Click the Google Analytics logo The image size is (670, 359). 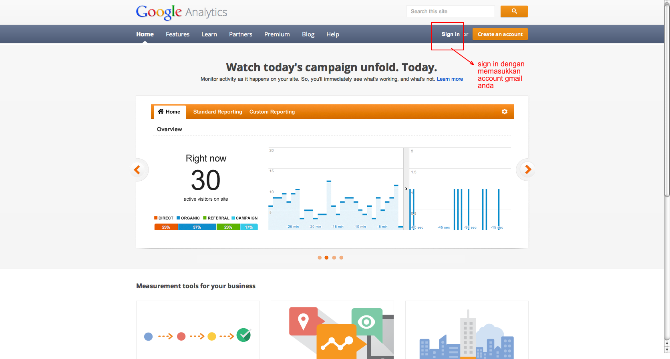[x=181, y=12]
